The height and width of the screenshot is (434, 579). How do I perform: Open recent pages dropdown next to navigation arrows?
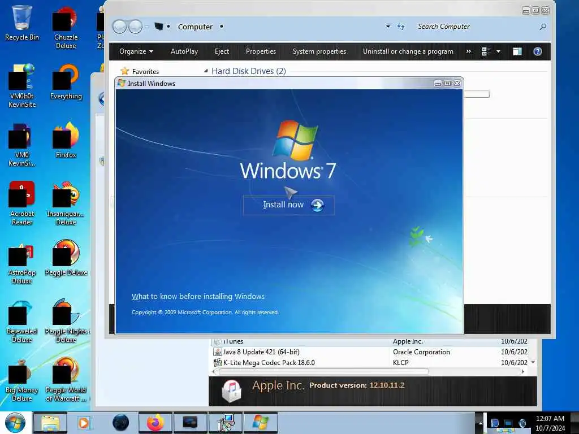(x=147, y=27)
